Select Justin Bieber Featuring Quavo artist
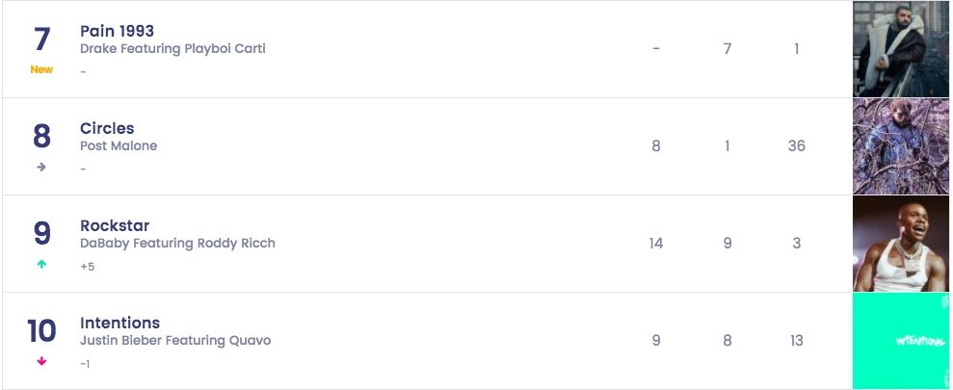 pyautogui.click(x=175, y=340)
